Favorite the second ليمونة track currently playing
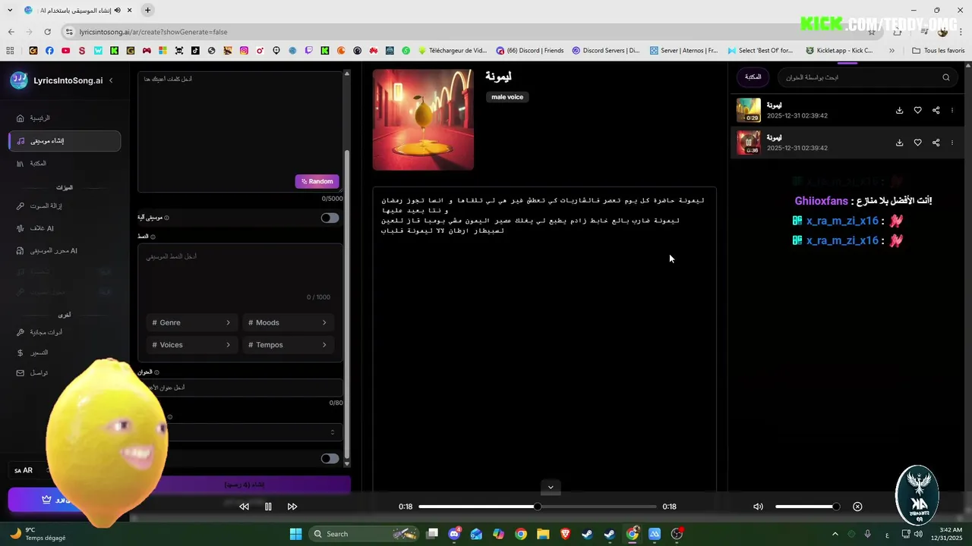Screen dimensions: 972x546 pos(917,143)
